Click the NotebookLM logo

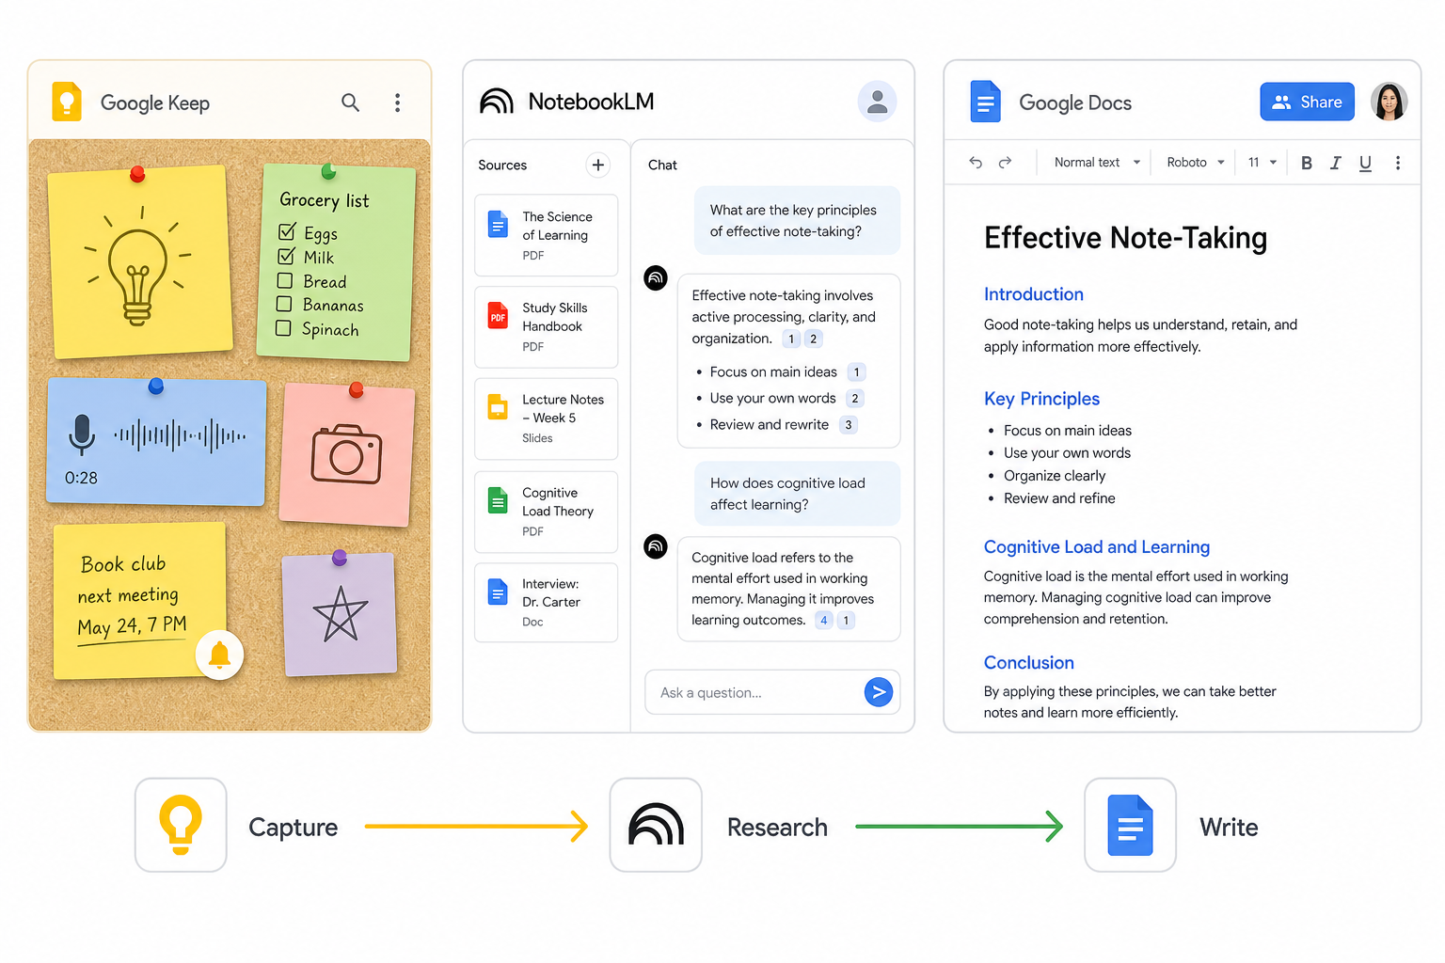coord(497,102)
